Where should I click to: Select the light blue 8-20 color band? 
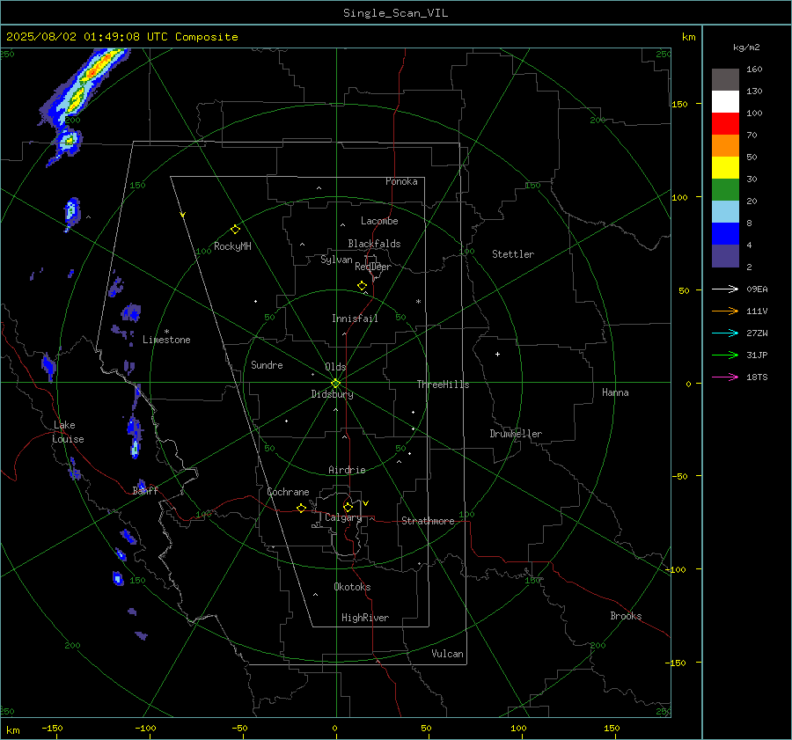tap(725, 212)
